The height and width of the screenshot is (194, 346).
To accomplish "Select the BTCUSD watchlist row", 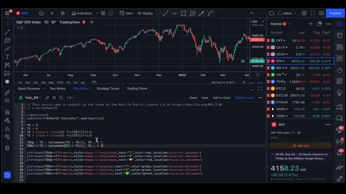I will click(301, 95).
